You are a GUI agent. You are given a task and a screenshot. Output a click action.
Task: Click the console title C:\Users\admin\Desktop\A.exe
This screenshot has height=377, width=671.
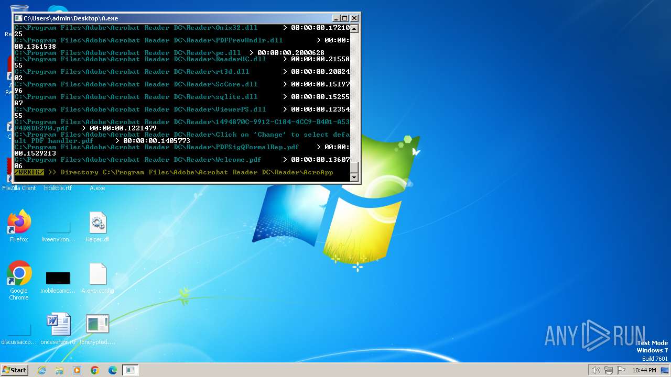tap(71, 18)
